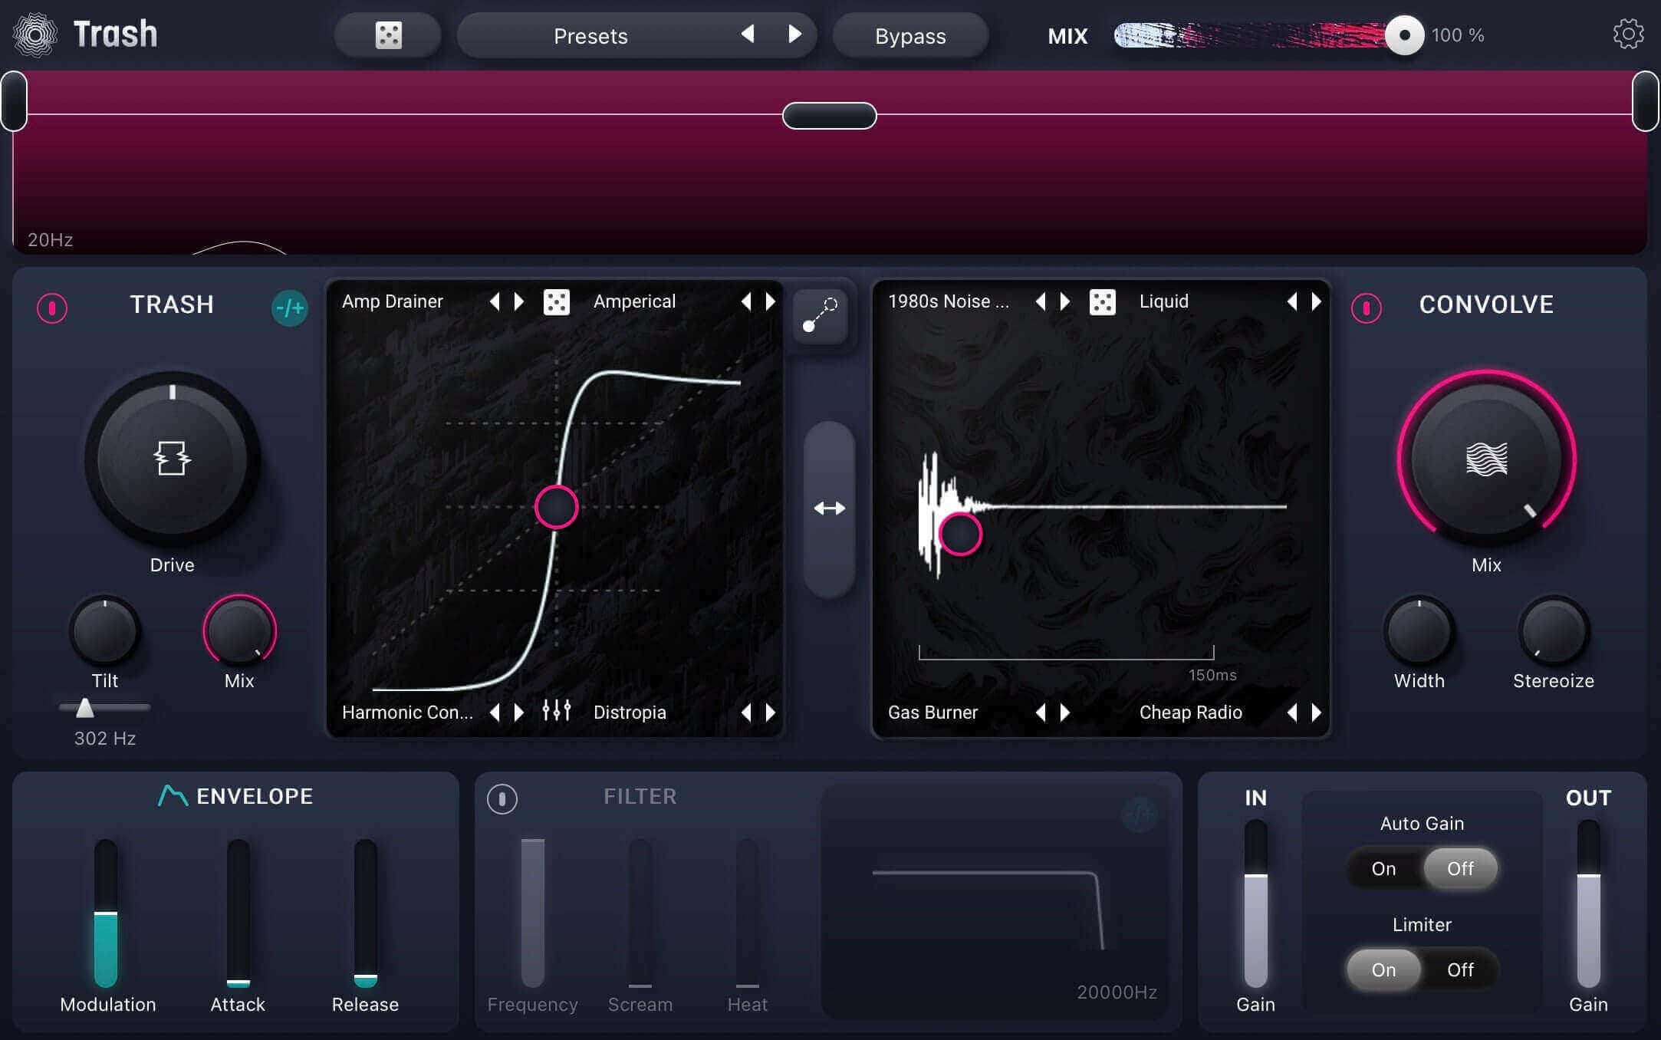Select next impulse after Cheap Radio

click(x=1317, y=713)
